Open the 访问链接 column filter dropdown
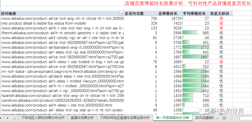The image size is (252, 122). click(121, 13)
